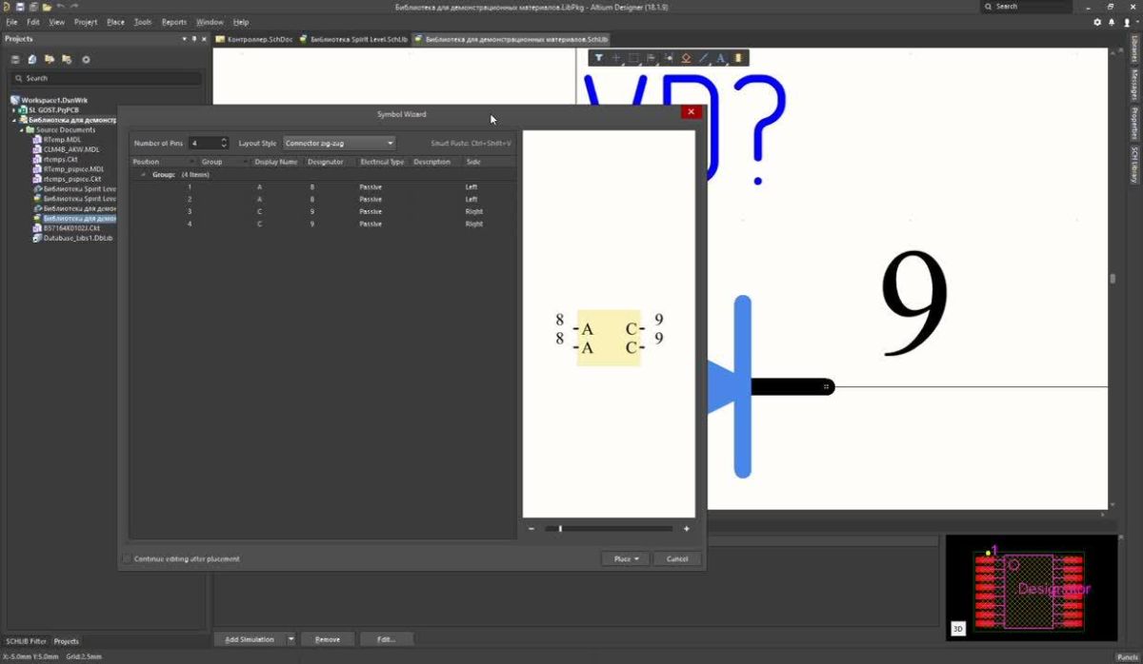Choose the Place IEEE Symbol omega icon
The width and height of the screenshot is (1143, 664).
point(686,57)
